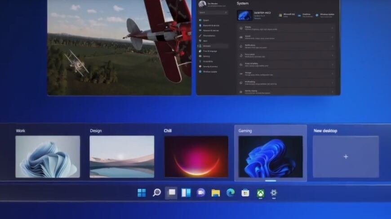The width and height of the screenshot is (391, 219).
Task: Expand the Sound settings row chevron
Action: coord(333,37)
